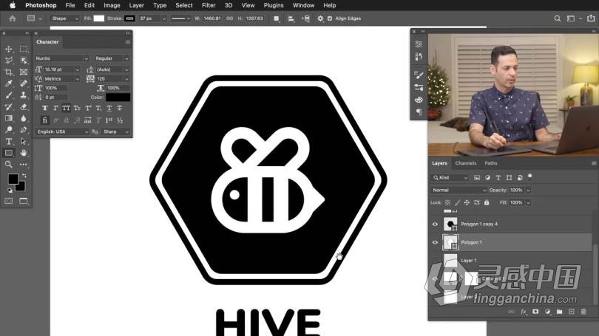Open the Image menu

coord(112,5)
